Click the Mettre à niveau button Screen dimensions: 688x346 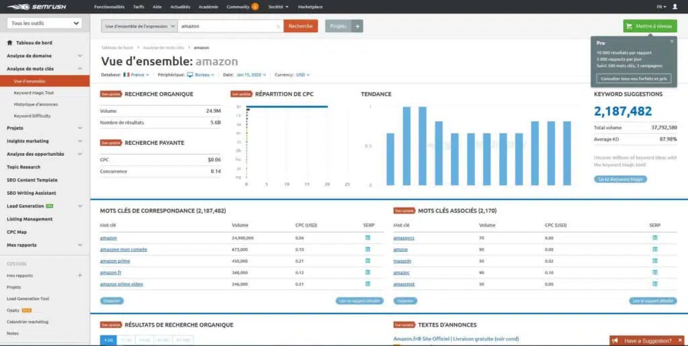click(650, 26)
